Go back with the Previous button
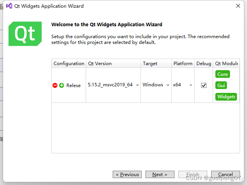247x185 pixels. click(x=127, y=175)
